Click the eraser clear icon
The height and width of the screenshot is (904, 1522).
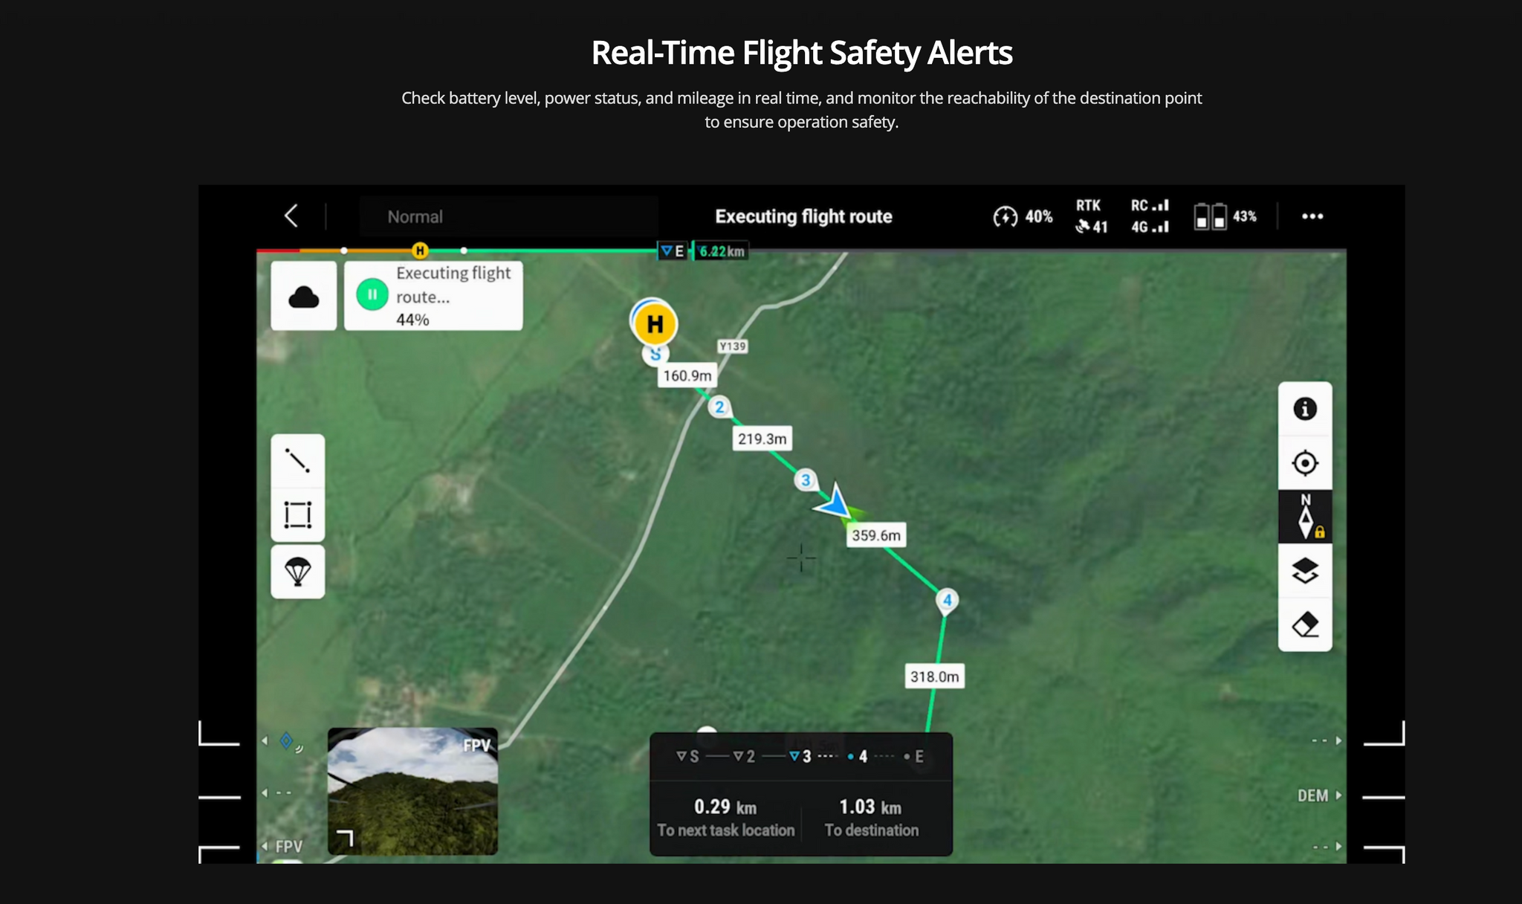(x=1305, y=624)
